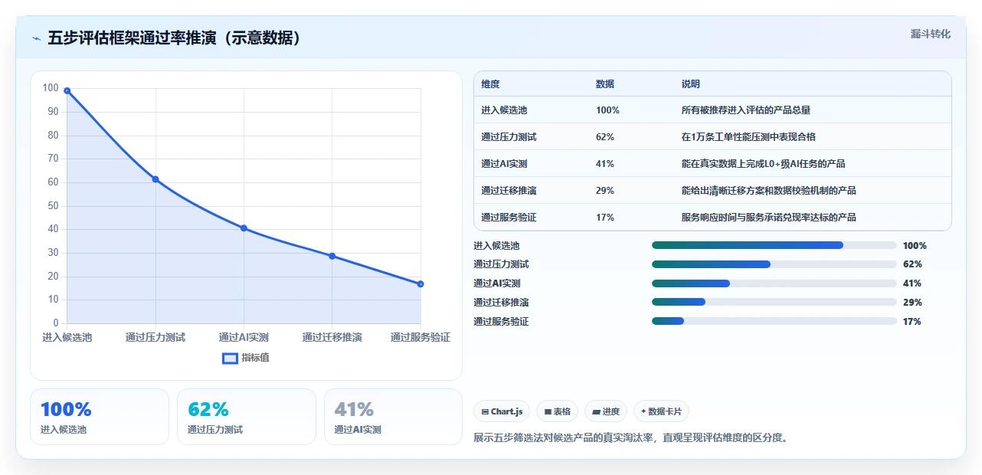The image size is (982, 475).
Task: Click the lightning icon beside the title
Action: (36, 38)
